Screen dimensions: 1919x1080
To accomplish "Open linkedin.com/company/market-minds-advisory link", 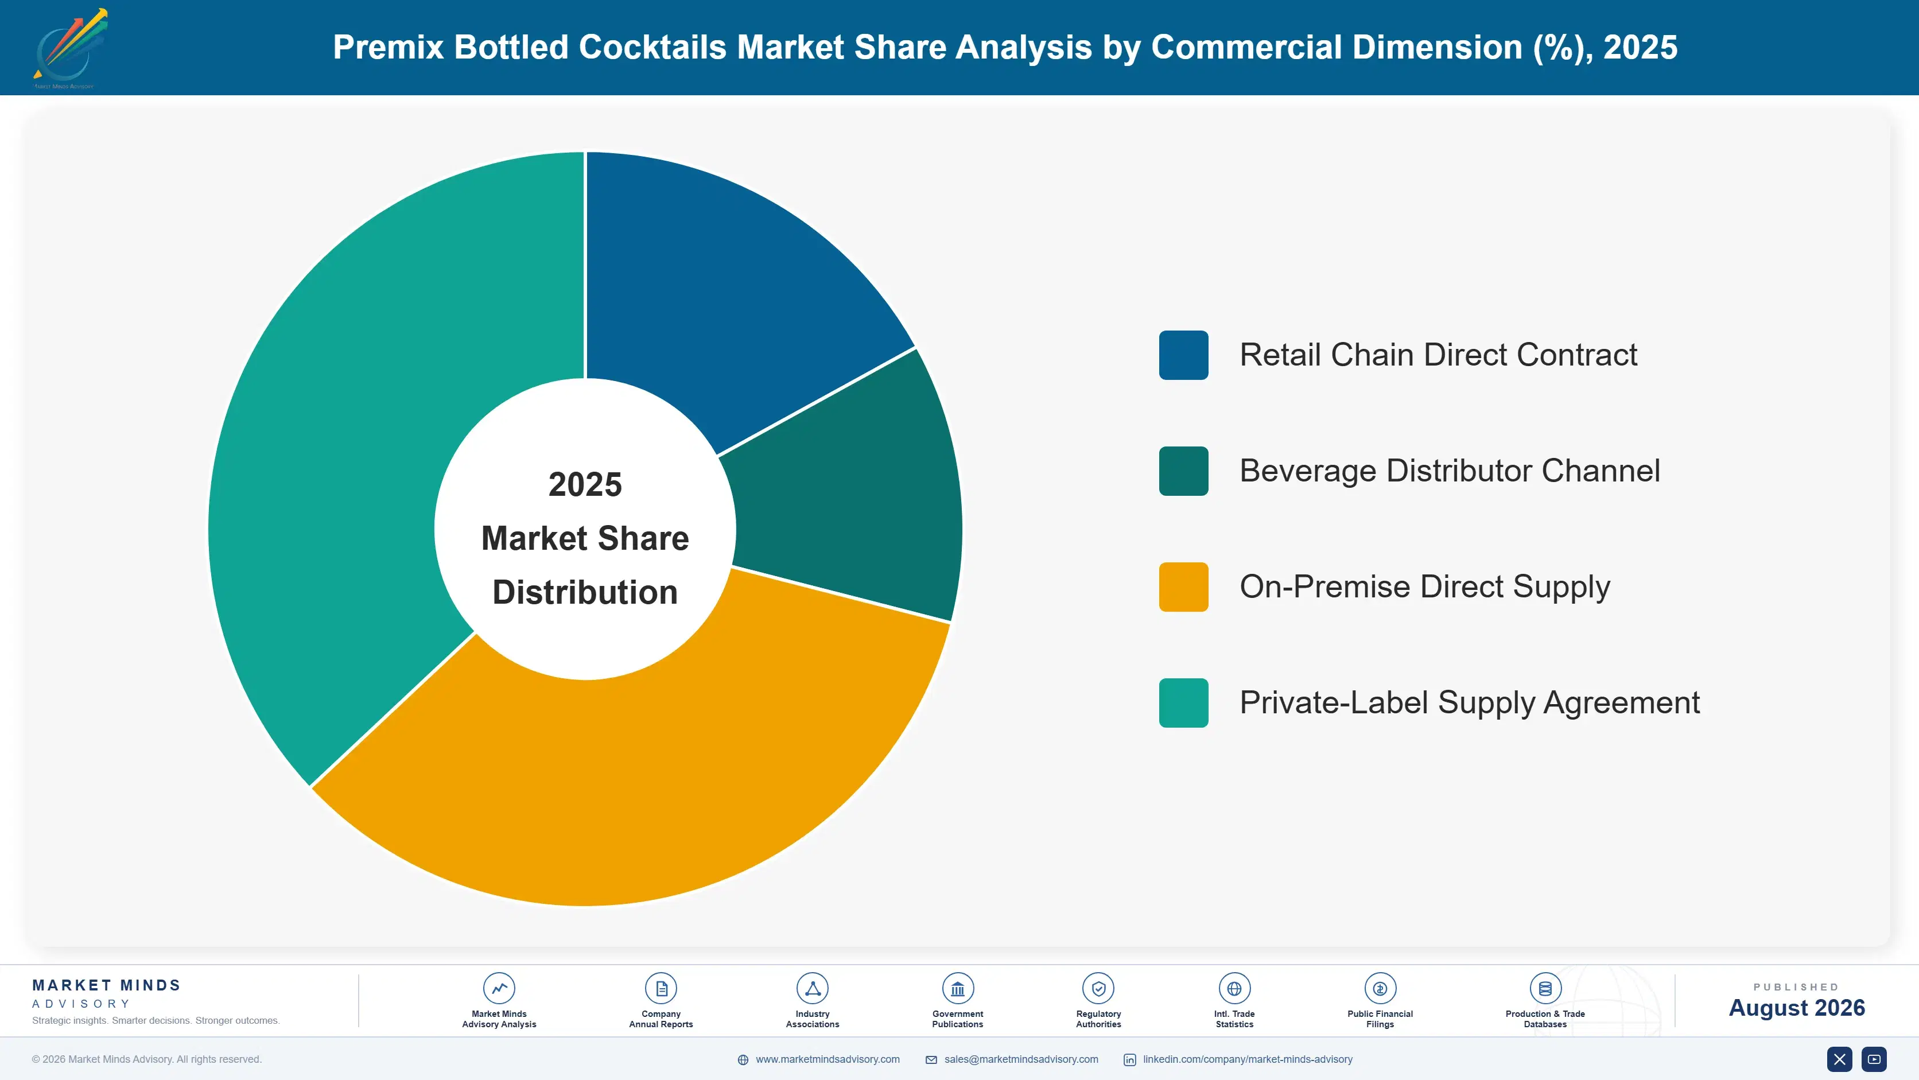I will point(1248,1059).
